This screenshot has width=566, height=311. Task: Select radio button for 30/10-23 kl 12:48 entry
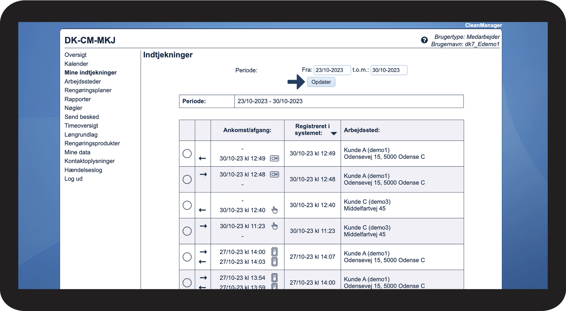[187, 179]
